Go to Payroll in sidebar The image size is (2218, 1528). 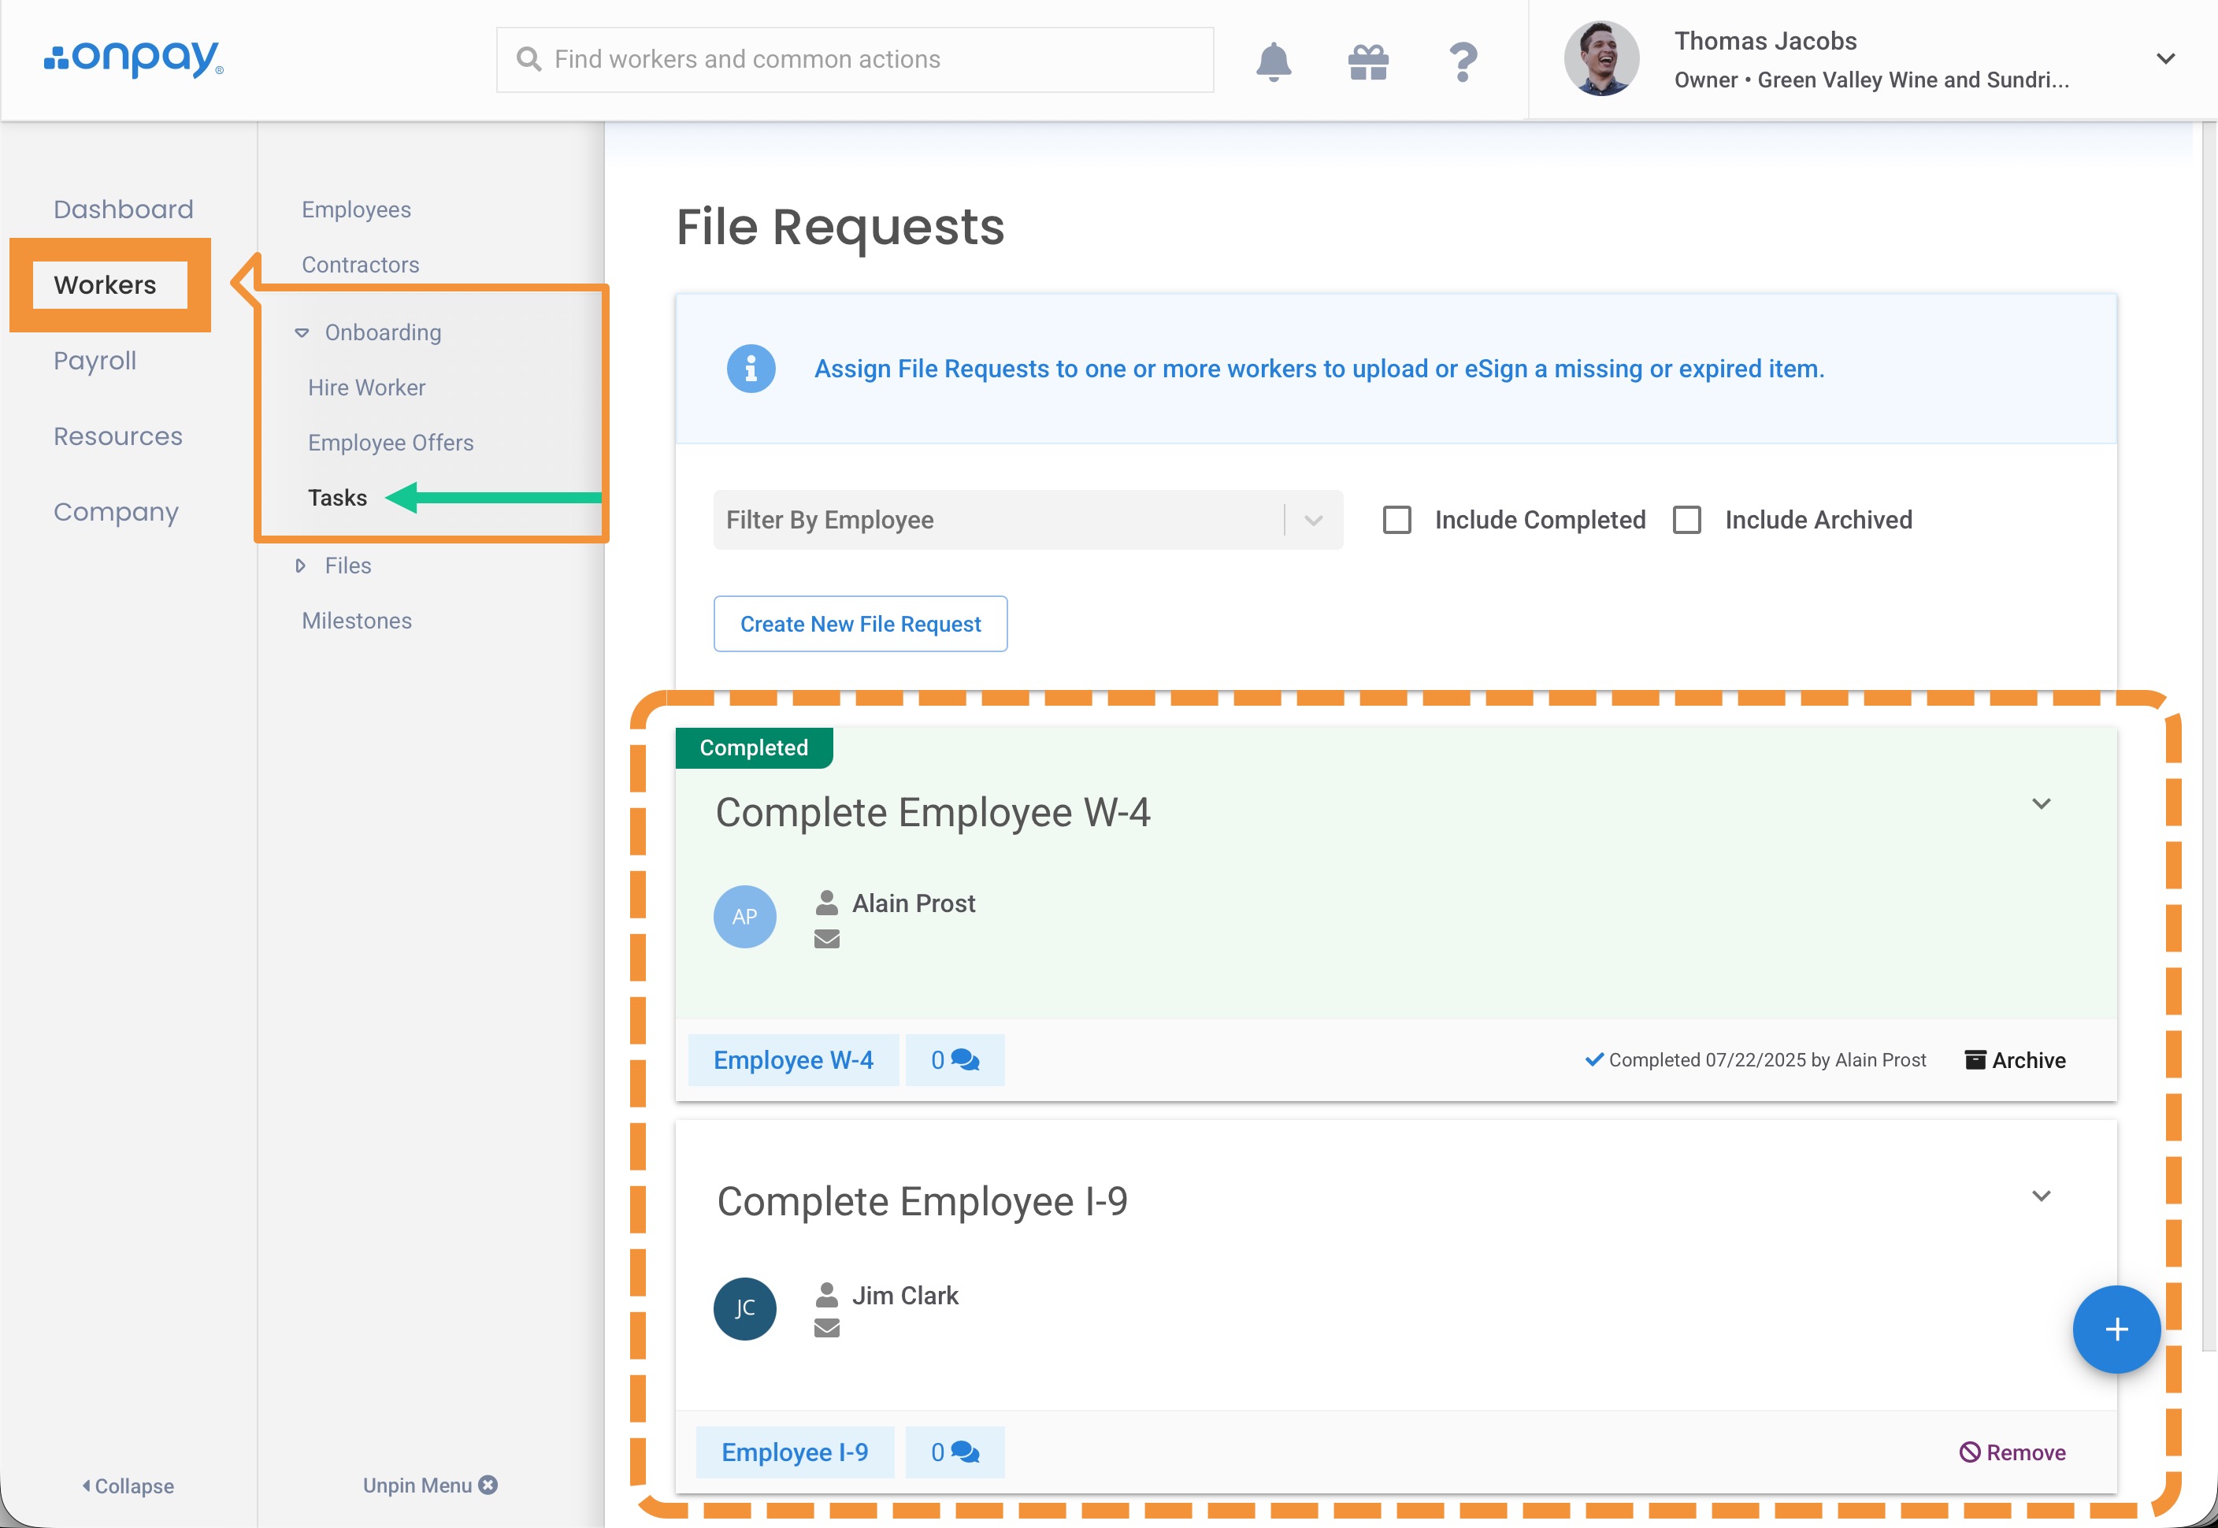(x=95, y=361)
